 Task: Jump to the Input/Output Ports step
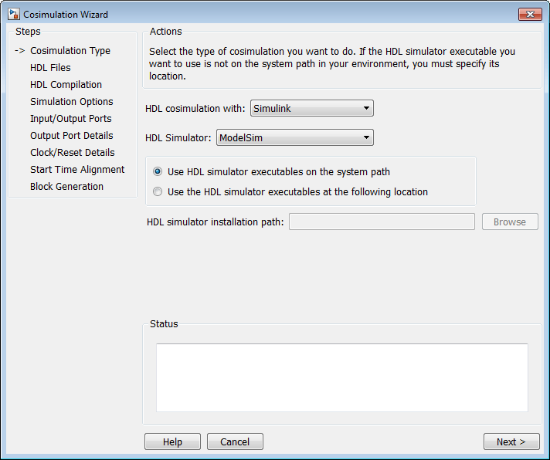pos(70,119)
